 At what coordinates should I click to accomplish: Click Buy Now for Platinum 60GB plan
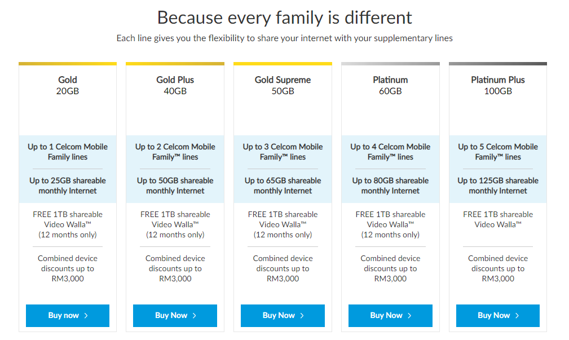click(x=390, y=316)
